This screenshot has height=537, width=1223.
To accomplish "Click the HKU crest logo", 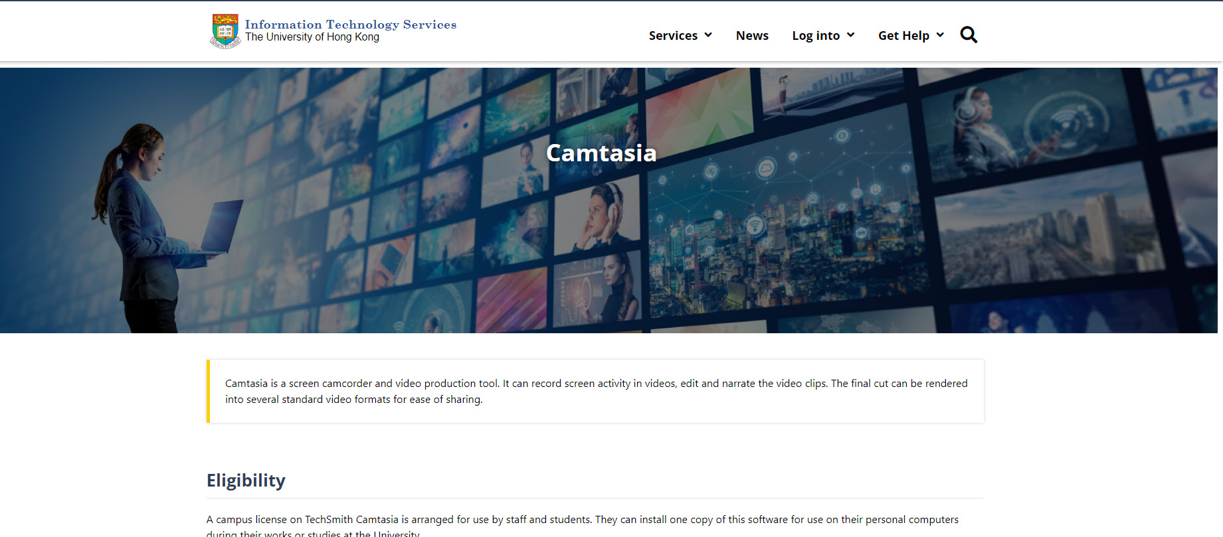I will 225,31.
